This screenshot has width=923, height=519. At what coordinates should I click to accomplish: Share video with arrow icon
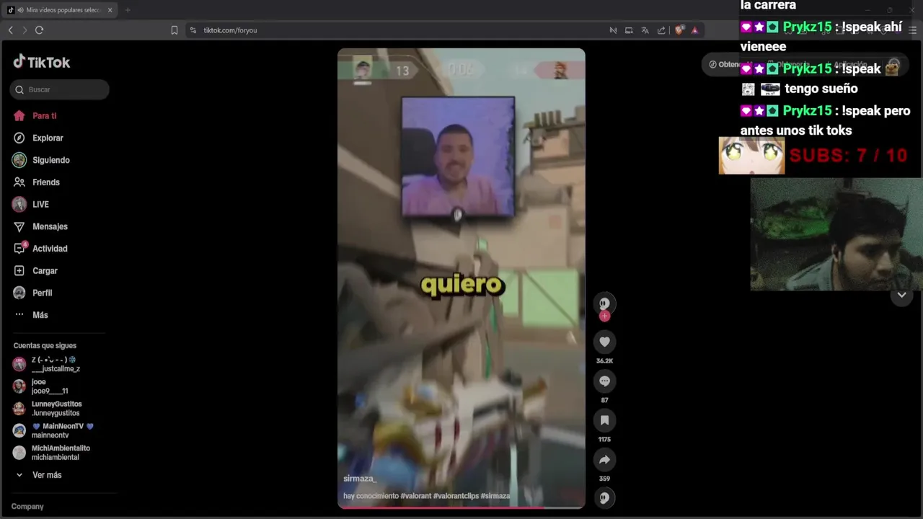604,459
